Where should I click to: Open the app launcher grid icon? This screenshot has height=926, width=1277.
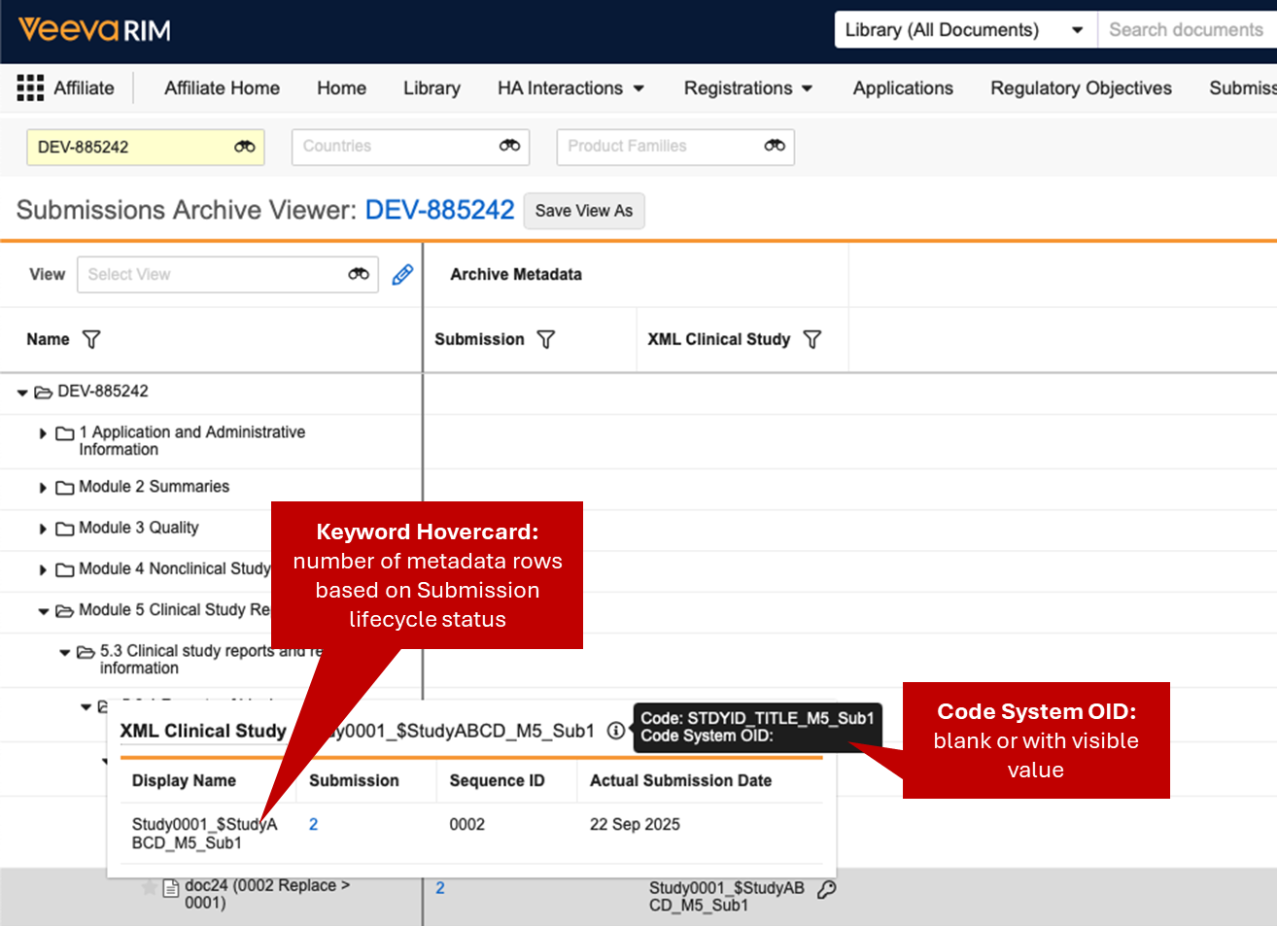pos(30,88)
